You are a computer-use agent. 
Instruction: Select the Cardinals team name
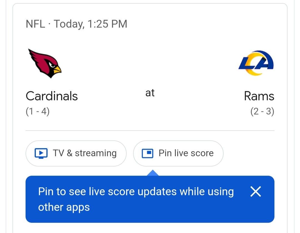(52, 96)
